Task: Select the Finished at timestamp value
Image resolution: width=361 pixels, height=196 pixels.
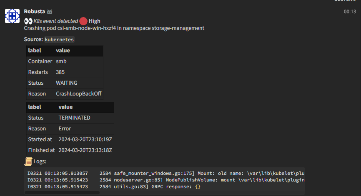Action: point(85,150)
